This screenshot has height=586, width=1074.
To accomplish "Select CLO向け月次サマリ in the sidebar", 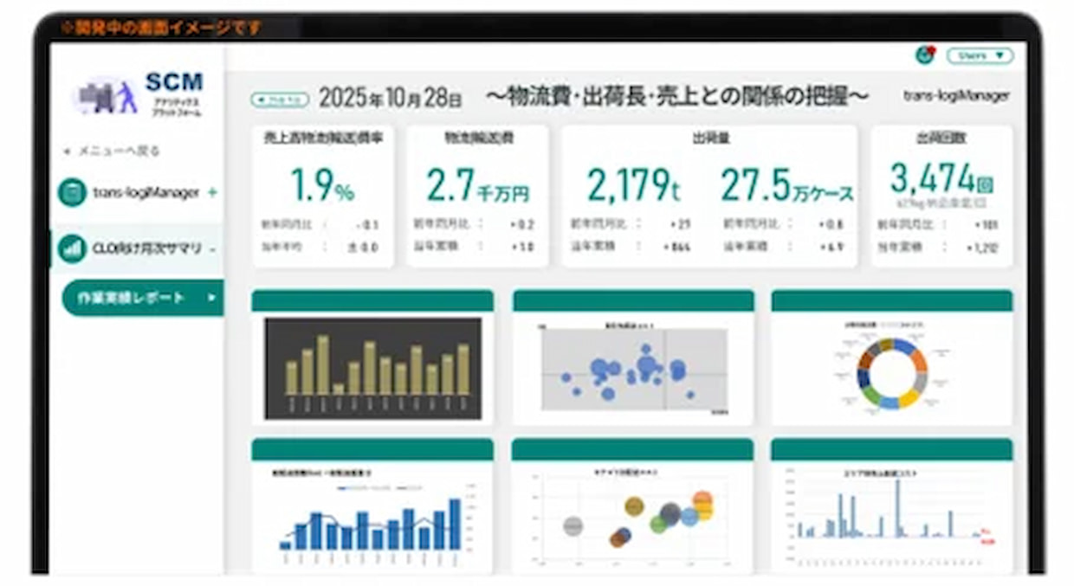I will tap(146, 248).
